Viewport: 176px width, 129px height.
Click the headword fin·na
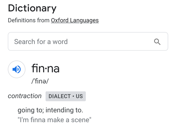45,68
